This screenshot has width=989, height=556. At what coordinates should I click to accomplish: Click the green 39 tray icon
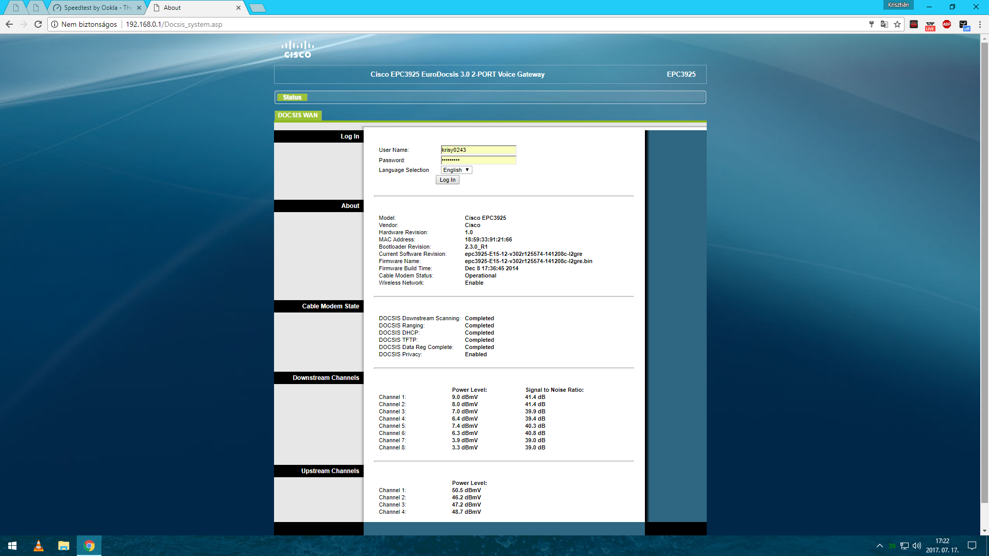pos(892,546)
